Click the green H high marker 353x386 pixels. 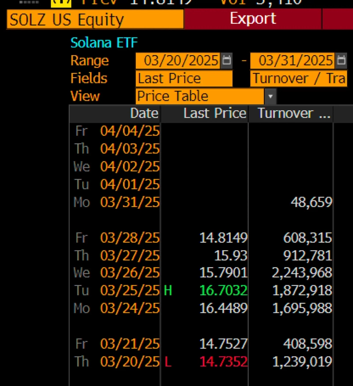(x=168, y=290)
